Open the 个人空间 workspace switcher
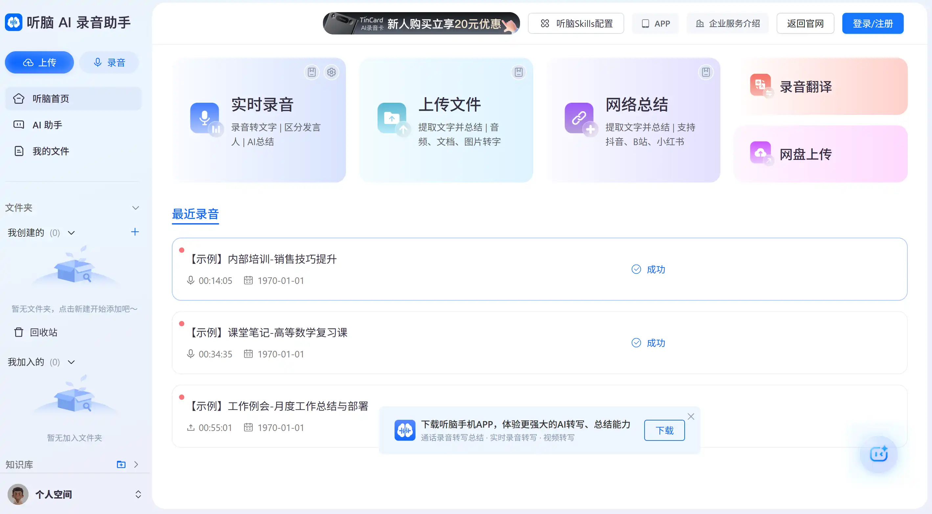The height and width of the screenshot is (514, 932). pos(138,494)
